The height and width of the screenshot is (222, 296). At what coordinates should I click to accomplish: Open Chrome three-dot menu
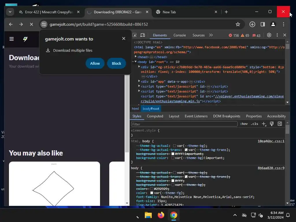tap(283, 24)
